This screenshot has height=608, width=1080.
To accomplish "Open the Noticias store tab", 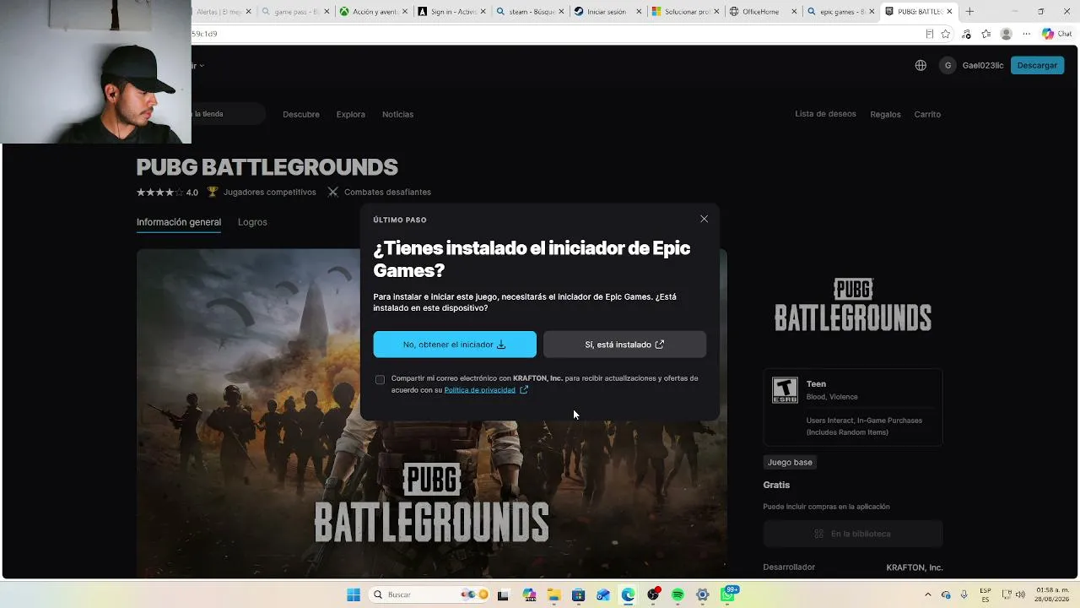I will 397,114.
